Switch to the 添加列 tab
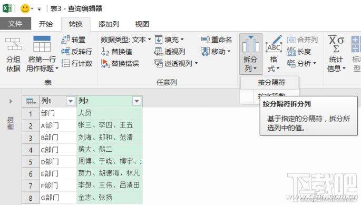 point(109,24)
